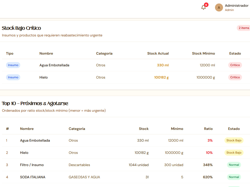This screenshot has width=250, height=187.
Task: Select the SODA ITALIANA row name
Action: click(x=33, y=177)
